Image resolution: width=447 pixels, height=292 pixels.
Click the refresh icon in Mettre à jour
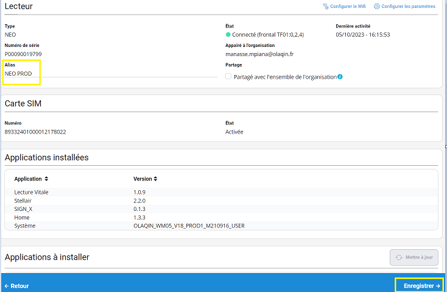point(399,257)
